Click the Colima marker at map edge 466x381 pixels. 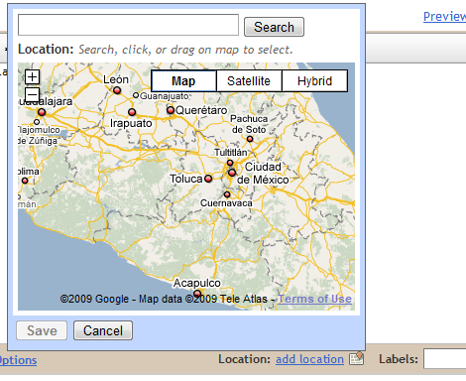coord(25,181)
